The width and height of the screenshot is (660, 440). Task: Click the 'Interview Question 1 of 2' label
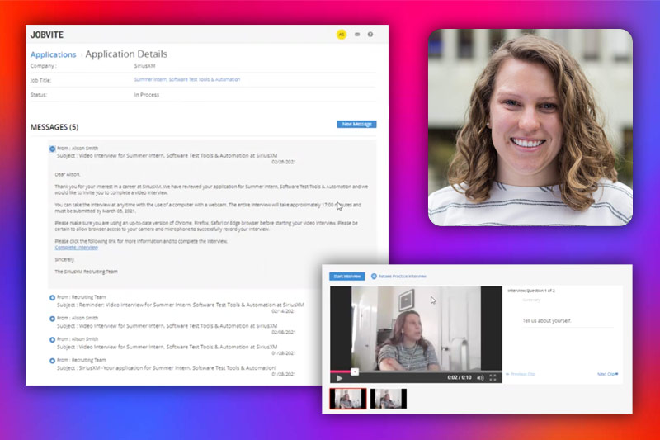(531, 291)
